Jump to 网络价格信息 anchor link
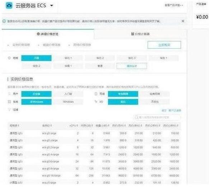The height and width of the screenshot is (189, 209). [x=82, y=45]
